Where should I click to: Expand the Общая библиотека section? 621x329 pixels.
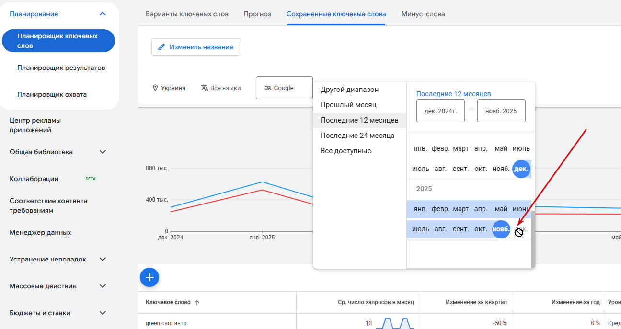tap(103, 152)
